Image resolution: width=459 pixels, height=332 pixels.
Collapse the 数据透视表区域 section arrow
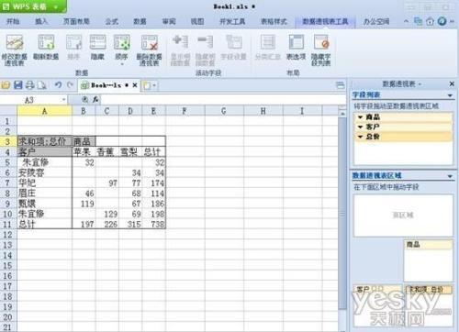click(x=450, y=176)
